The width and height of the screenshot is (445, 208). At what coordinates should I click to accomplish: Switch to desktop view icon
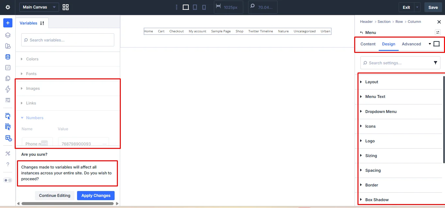tap(186, 7)
